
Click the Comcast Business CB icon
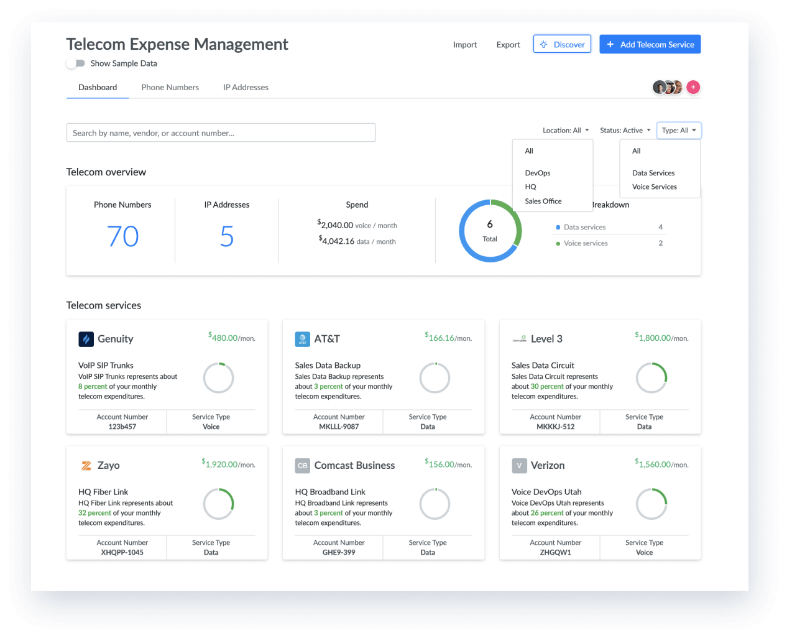pos(302,466)
